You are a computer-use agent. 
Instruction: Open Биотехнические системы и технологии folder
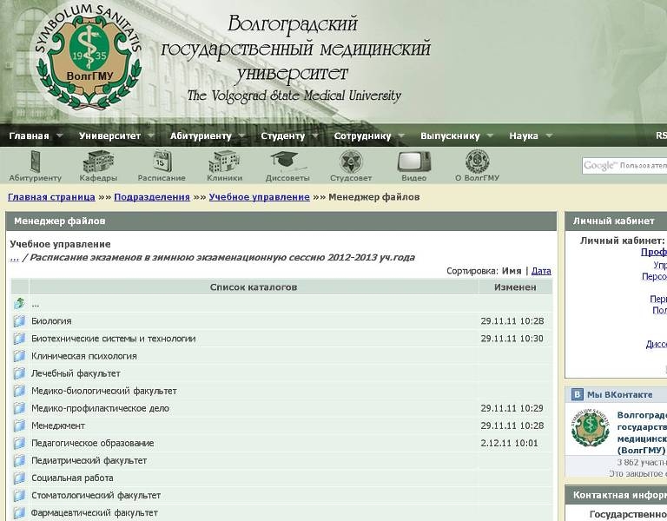pos(114,339)
